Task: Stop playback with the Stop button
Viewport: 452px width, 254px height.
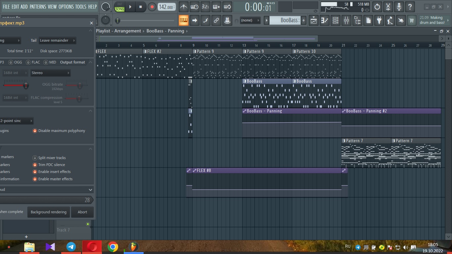Action: [140, 7]
